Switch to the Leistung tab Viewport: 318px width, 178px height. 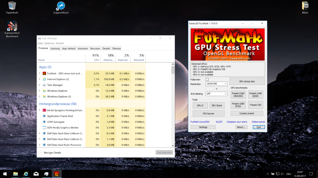(x=55, y=48)
